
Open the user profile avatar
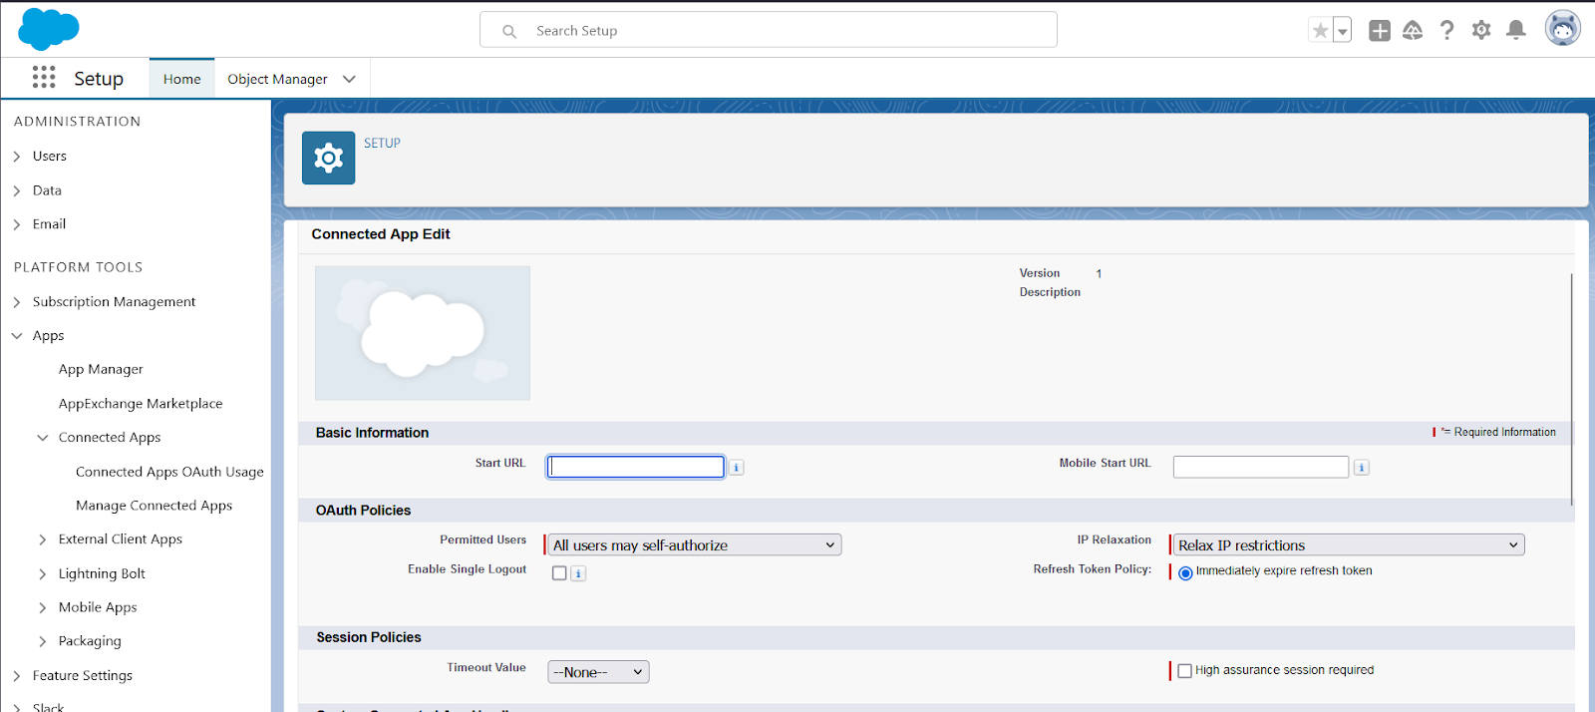[1563, 29]
